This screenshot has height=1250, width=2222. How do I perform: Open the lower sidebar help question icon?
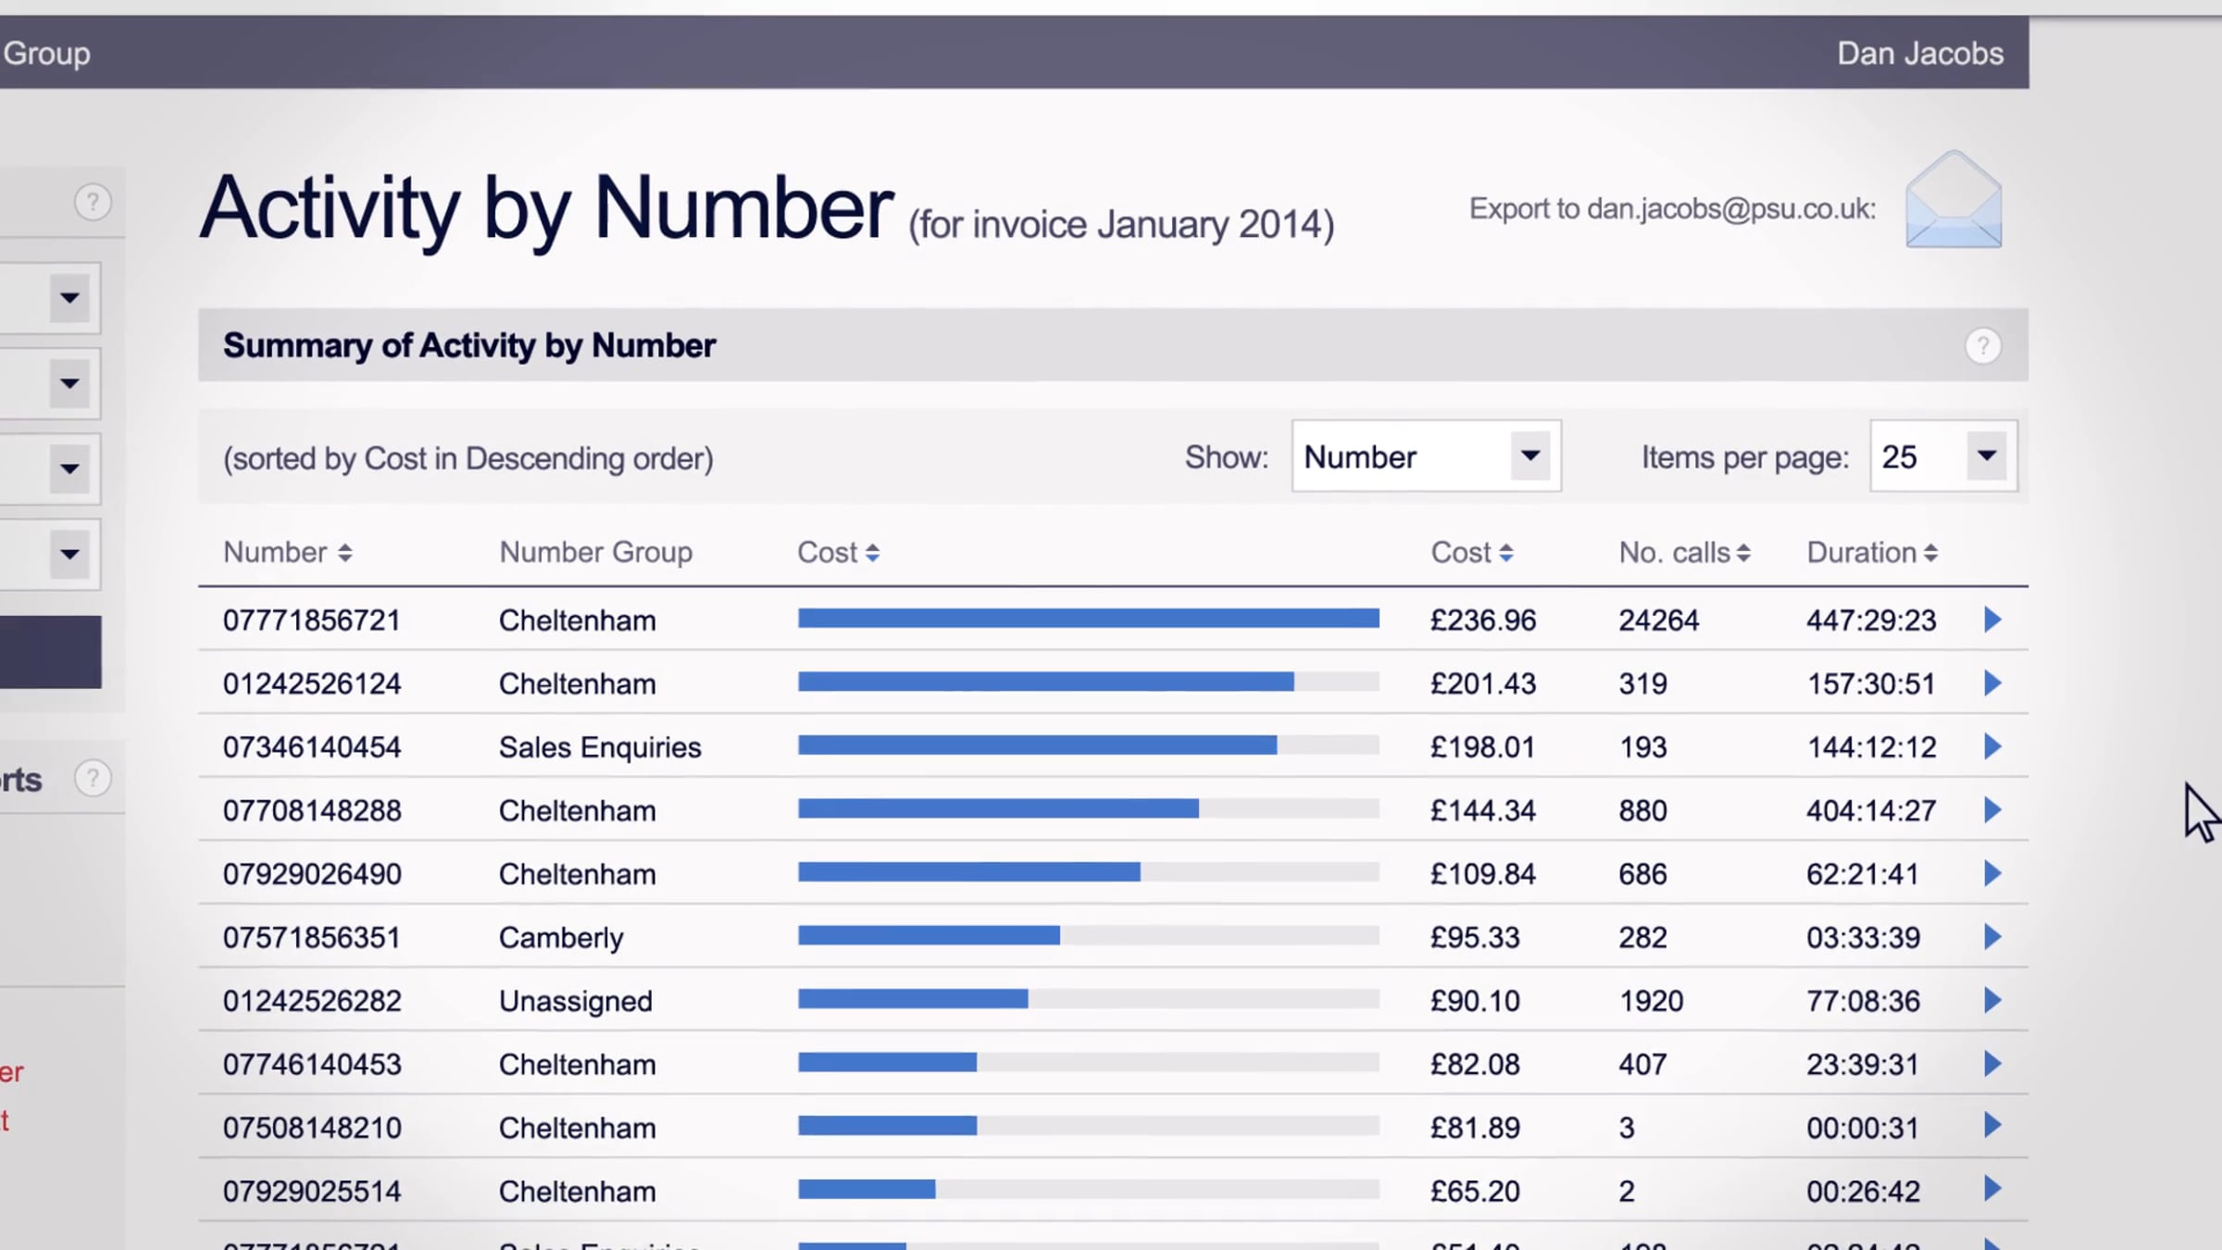(93, 779)
